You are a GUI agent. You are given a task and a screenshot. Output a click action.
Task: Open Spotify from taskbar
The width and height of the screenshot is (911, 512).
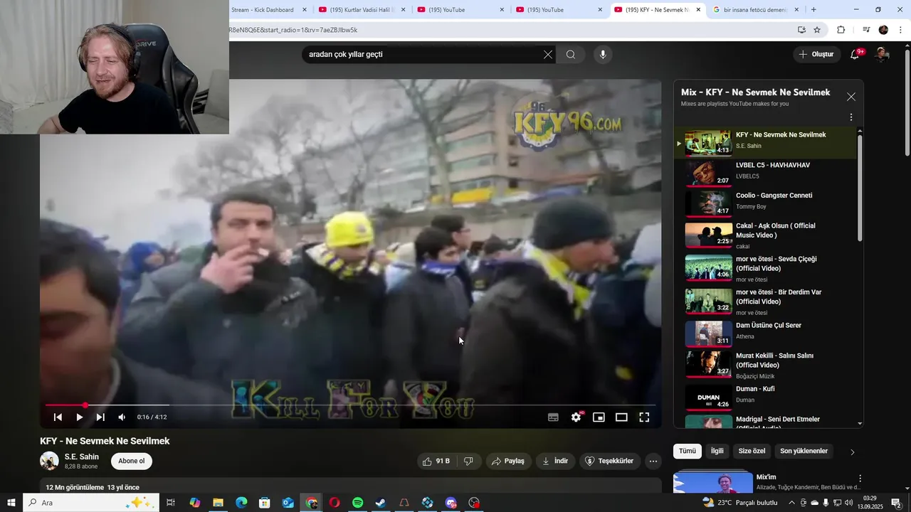358,503
